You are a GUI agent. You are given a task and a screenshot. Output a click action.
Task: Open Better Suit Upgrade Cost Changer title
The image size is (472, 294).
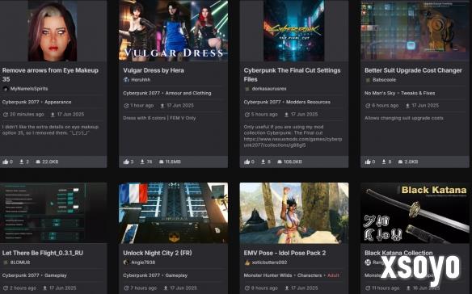(413, 70)
